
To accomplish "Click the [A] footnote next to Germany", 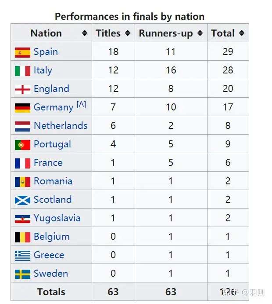I will [x=81, y=105].
